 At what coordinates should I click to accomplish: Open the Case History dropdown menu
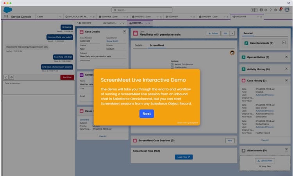286,81
